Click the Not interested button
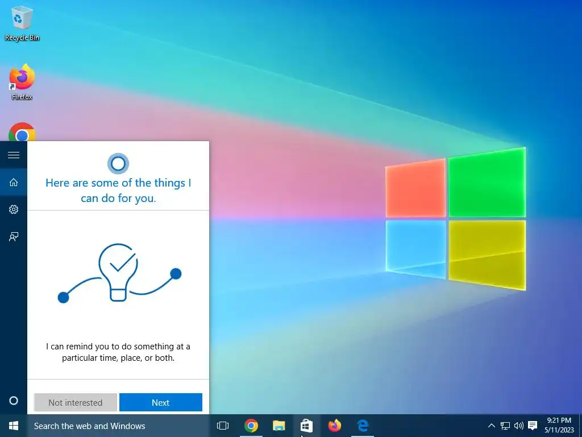Viewport: 582px width, 437px height. [x=76, y=402]
